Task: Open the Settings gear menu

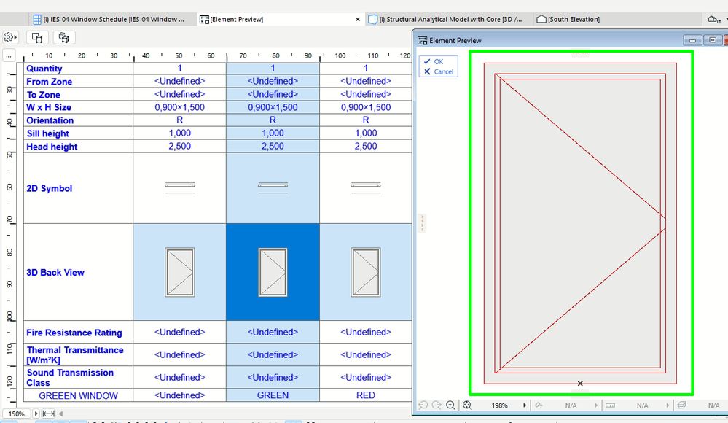Action: (x=10, y=36)
